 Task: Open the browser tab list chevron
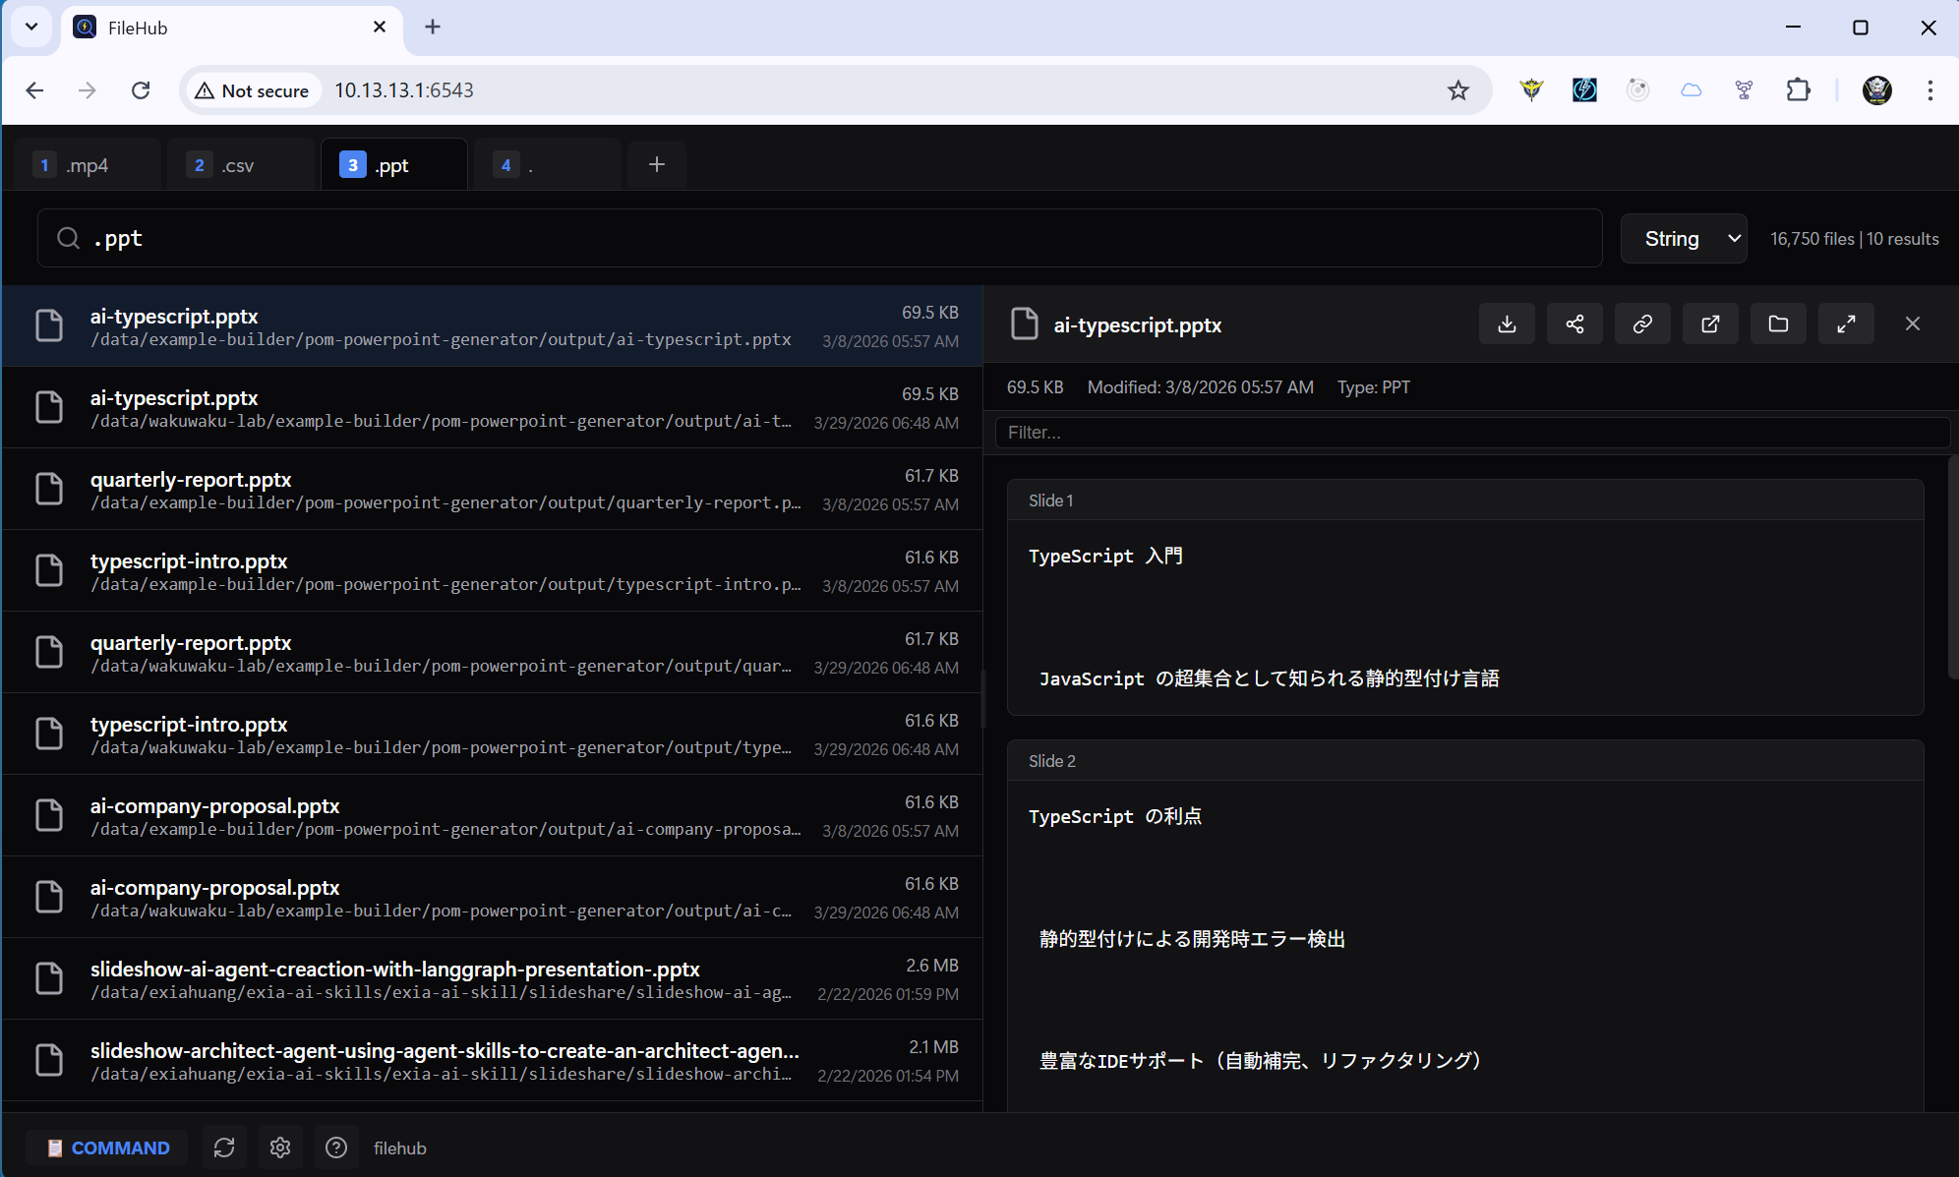[x=30, y=27]
